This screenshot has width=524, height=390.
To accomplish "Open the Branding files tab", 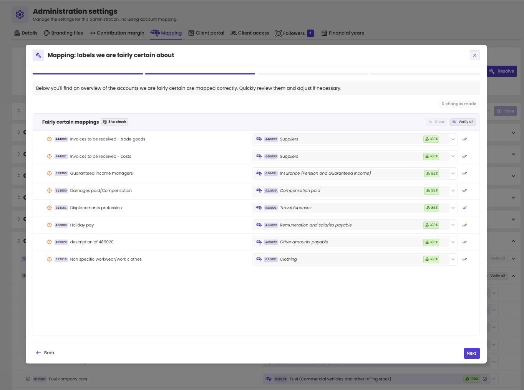I will 63,33.
